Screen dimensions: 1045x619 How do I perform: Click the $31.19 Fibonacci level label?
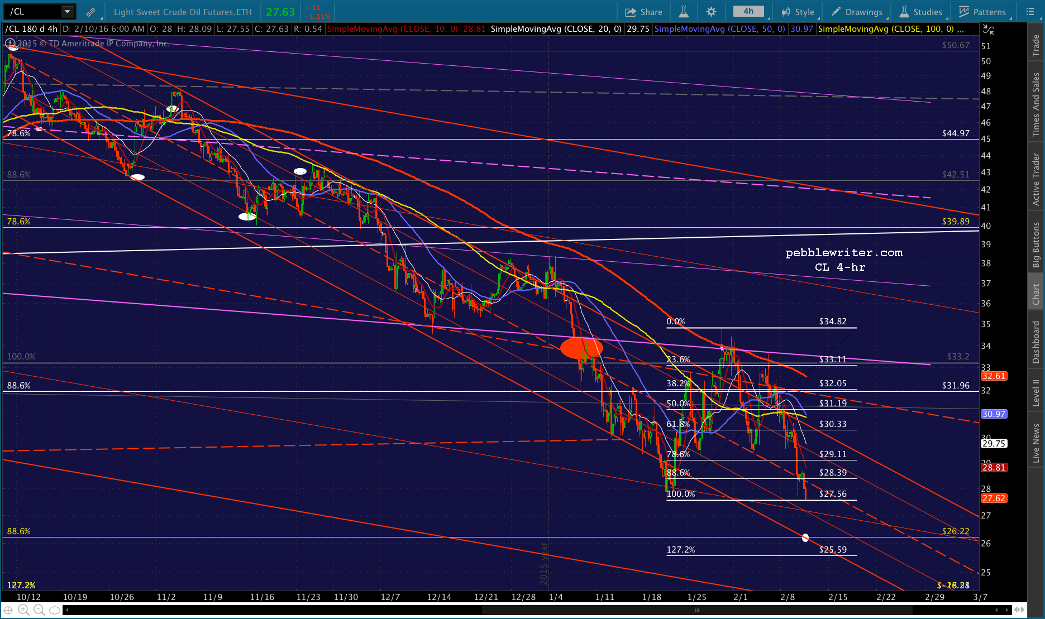pyautogui.click(x=833, y=404)
